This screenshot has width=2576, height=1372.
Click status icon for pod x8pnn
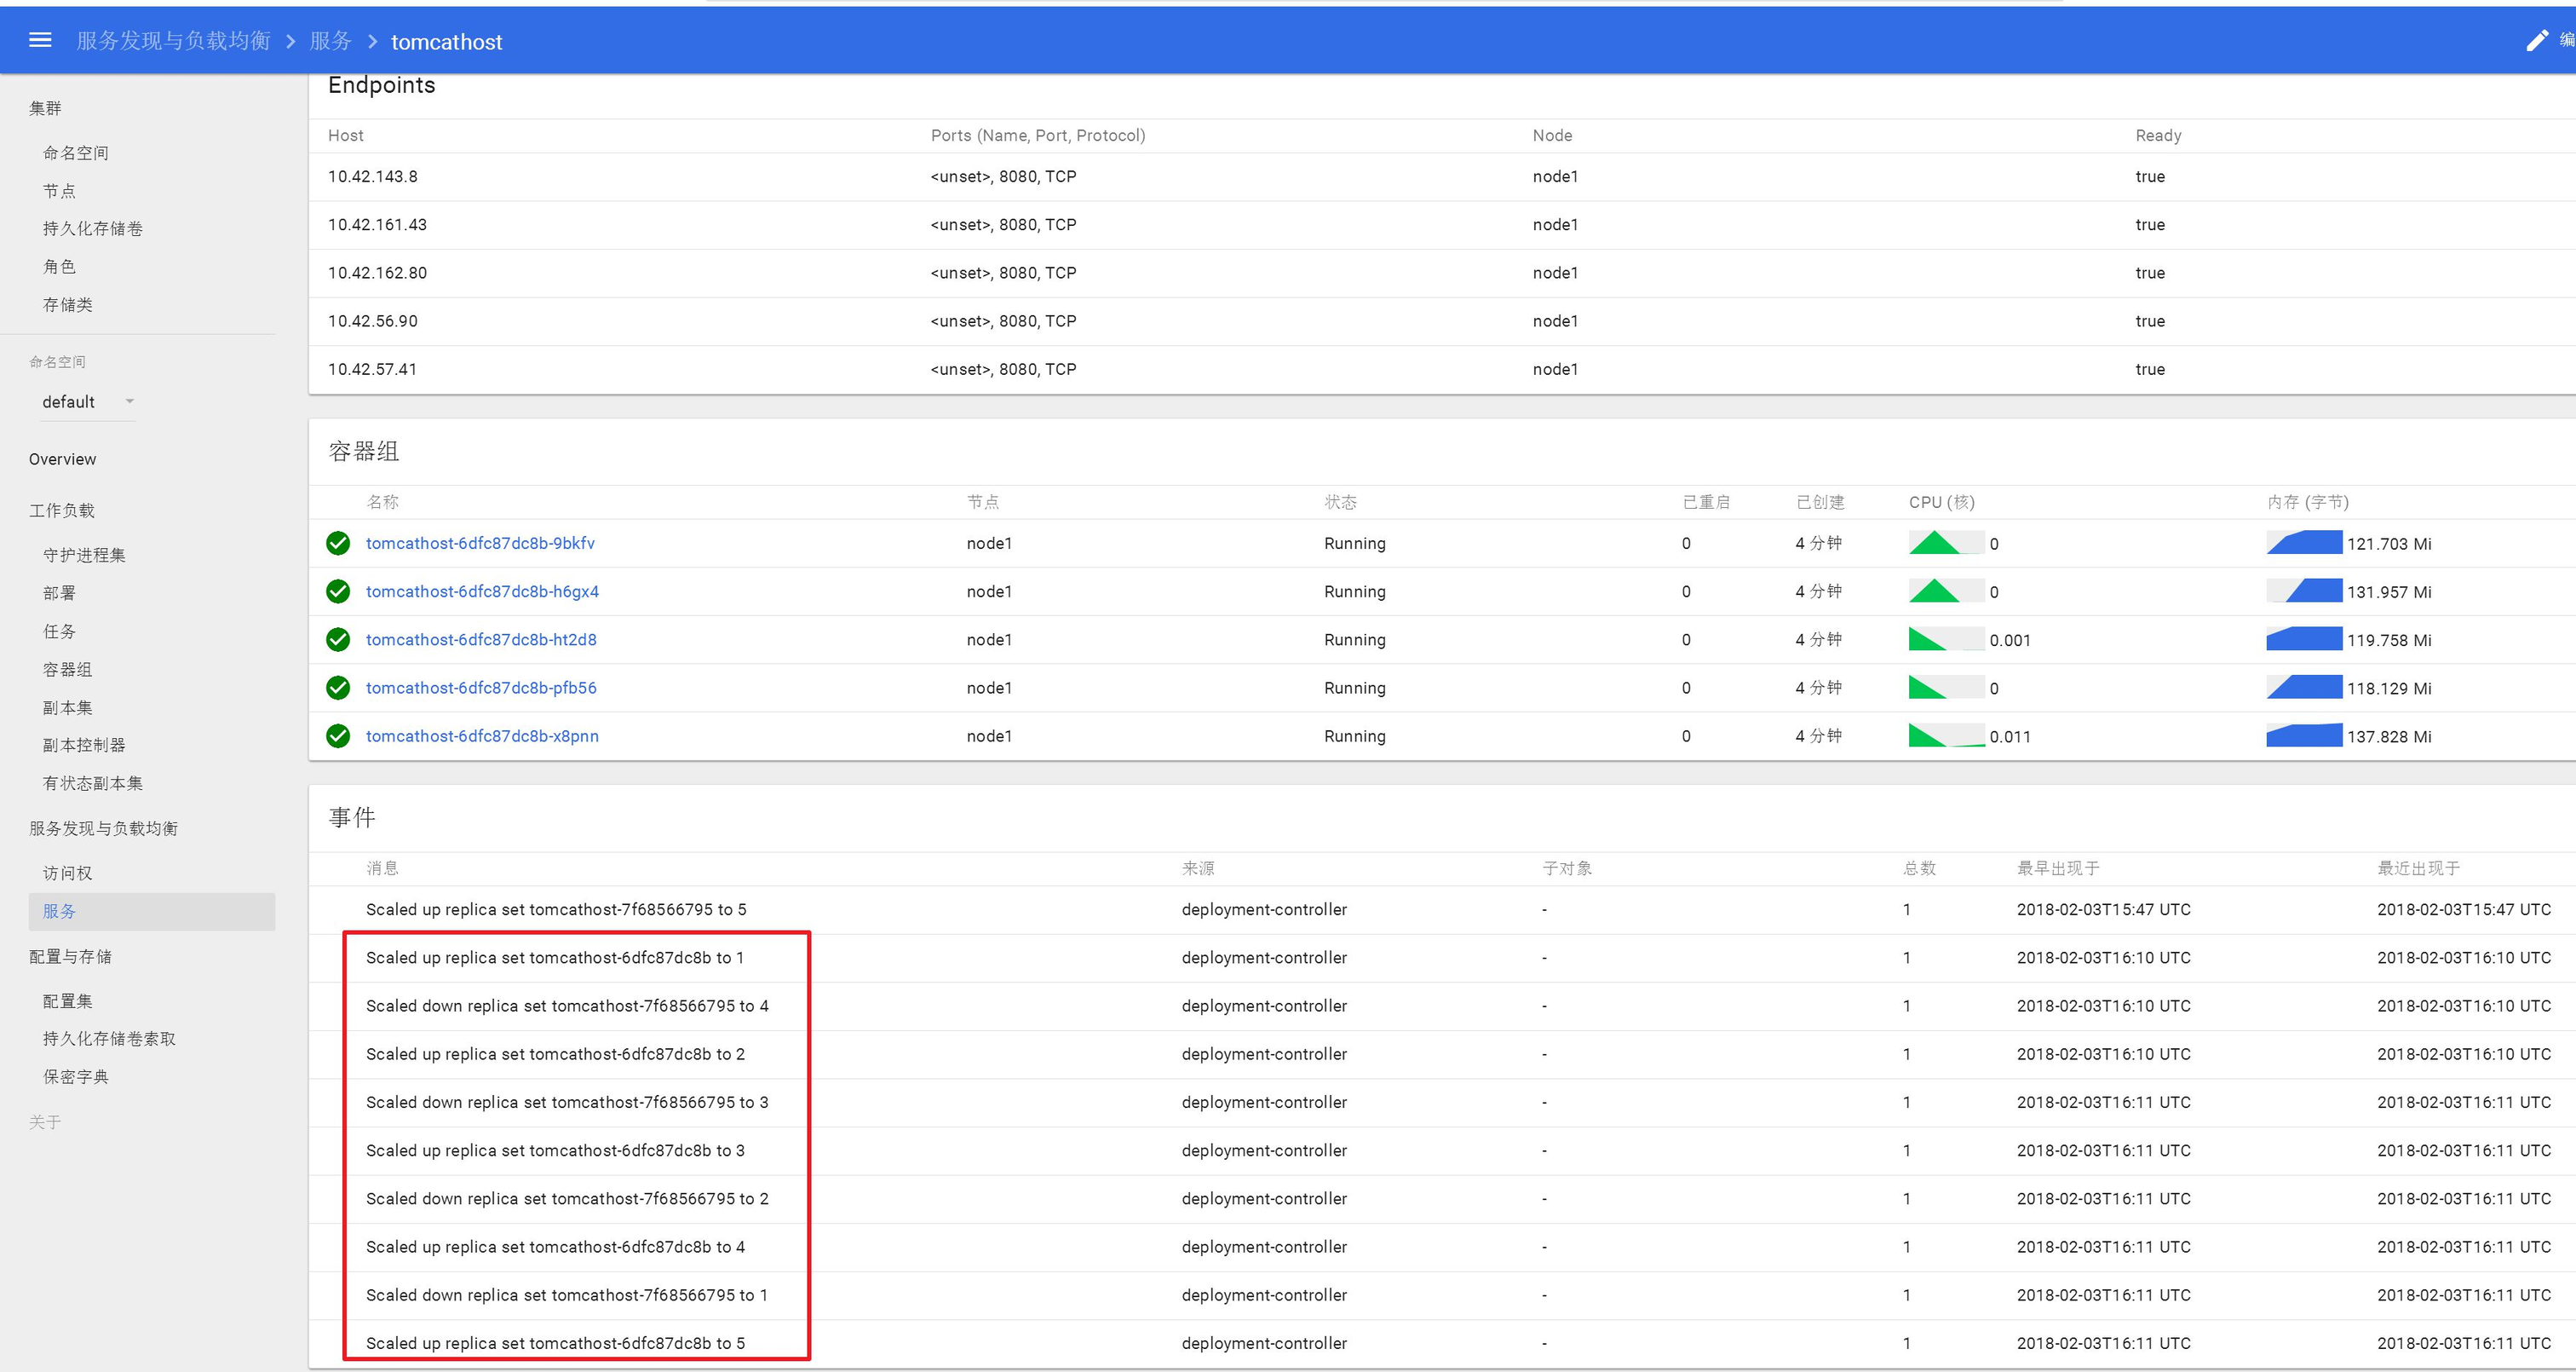point(338,735)
